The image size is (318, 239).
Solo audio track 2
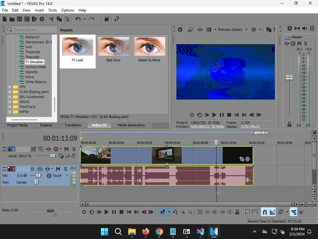[x=66, y=169]
